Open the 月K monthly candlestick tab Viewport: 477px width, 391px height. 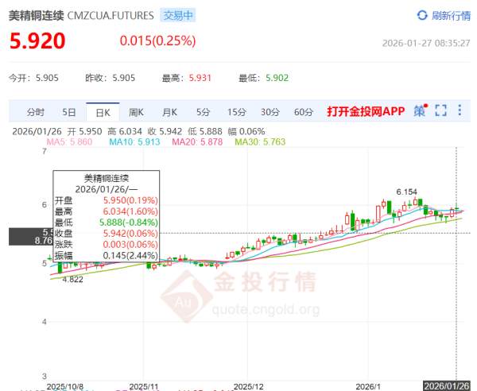(169, 112)
